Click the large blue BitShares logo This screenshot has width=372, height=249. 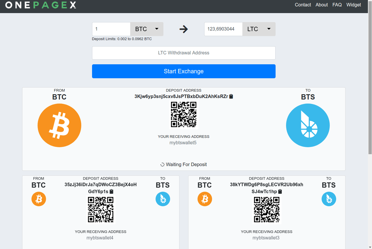308,125
